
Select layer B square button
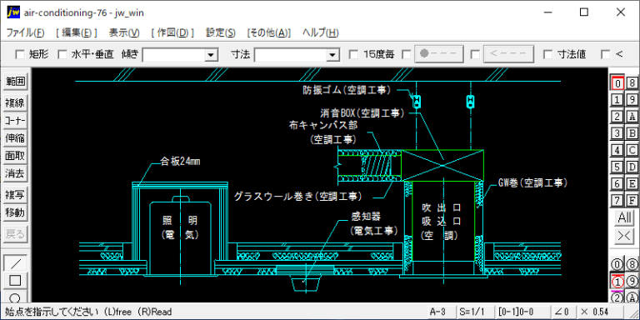point(632,133)
